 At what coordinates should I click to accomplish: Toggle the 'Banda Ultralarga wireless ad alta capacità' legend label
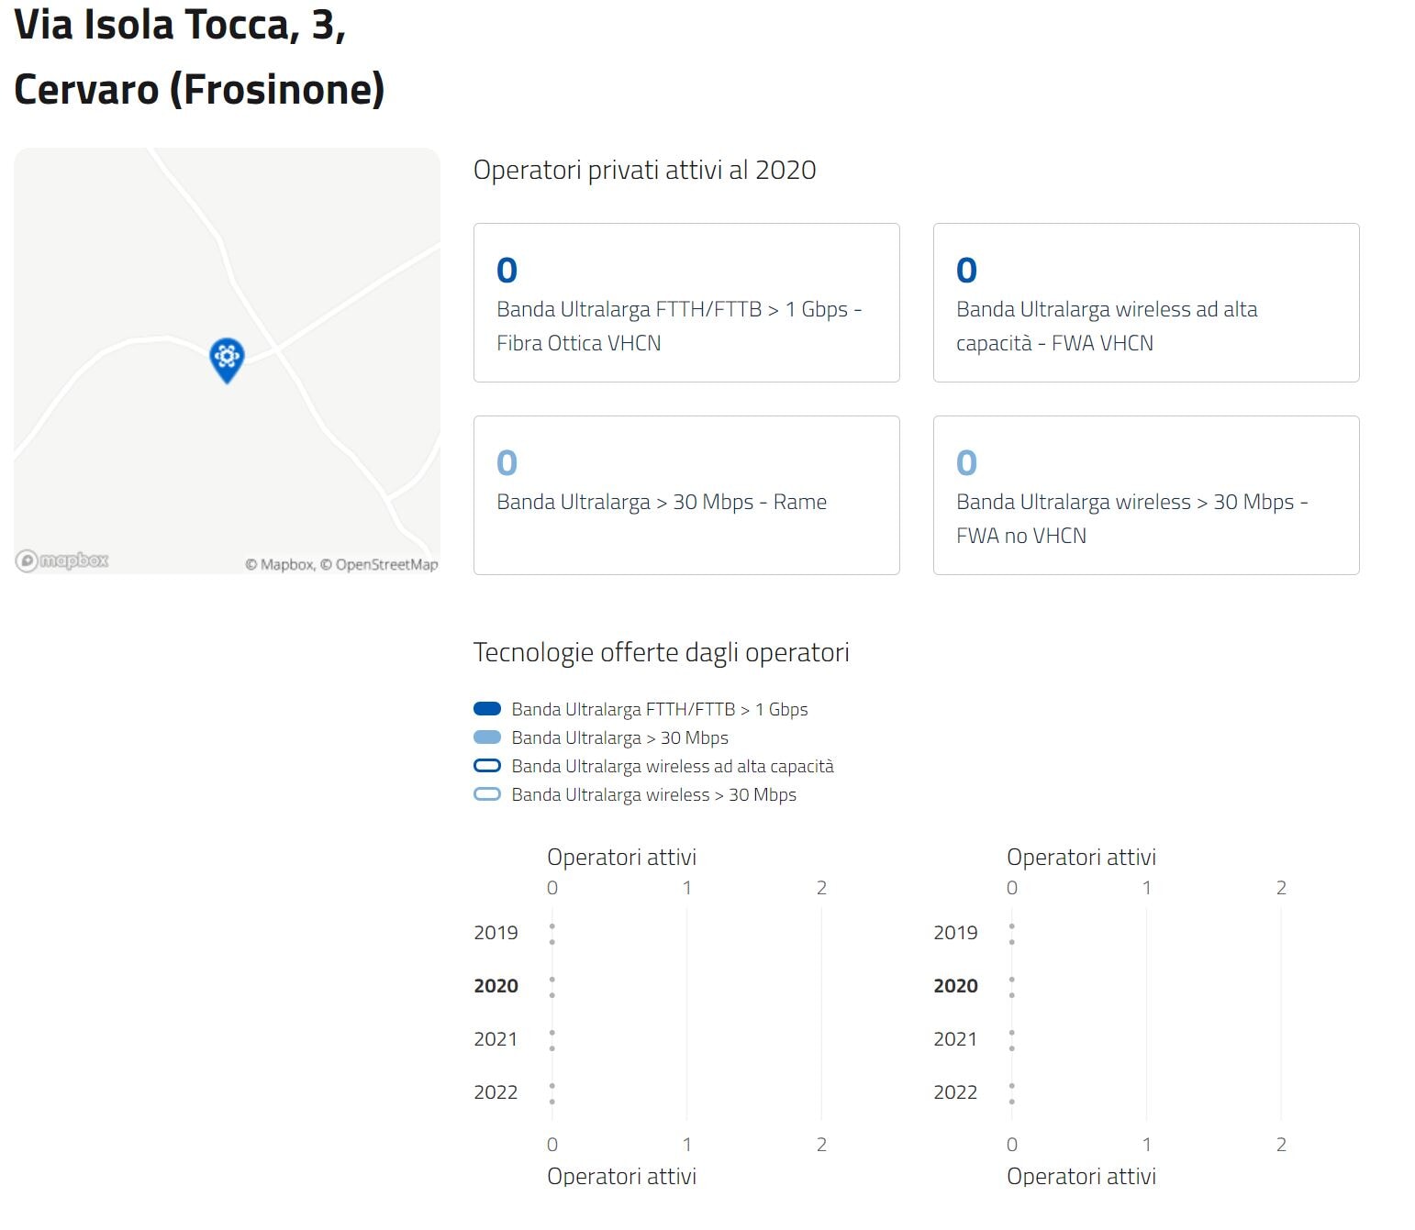(x=672, y=766)
